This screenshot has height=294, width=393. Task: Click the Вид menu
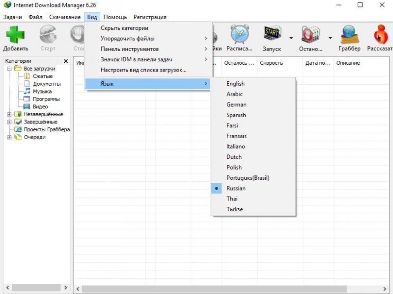tap(92, 17)
